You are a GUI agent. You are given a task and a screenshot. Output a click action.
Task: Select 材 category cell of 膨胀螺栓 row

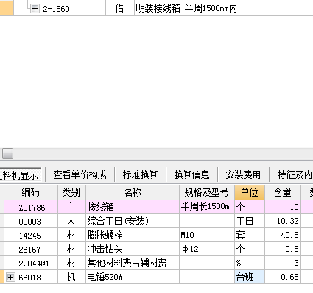coord(71,235)
